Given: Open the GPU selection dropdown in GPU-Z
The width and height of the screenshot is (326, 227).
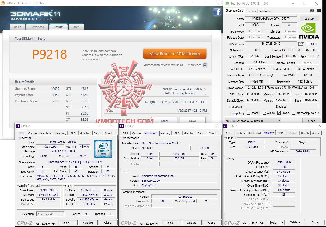Looking at the screenshot, I should pos(252,121).
